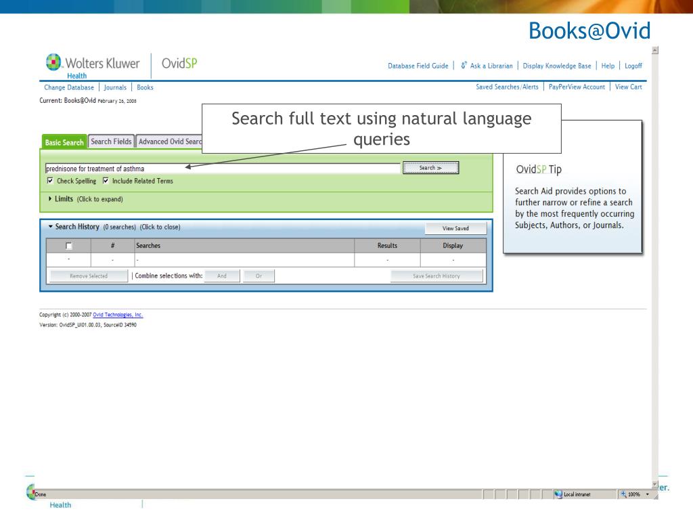Image resolution: width=693 pixels, height=520 pixels.
Task: Expand the Limits section
Action: 50,199
